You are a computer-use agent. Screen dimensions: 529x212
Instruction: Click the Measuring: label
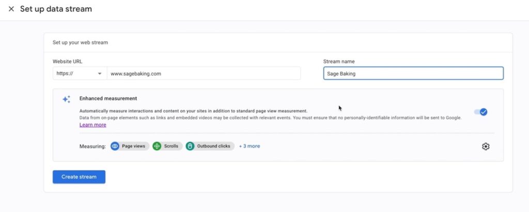click(x=93, y=146)
